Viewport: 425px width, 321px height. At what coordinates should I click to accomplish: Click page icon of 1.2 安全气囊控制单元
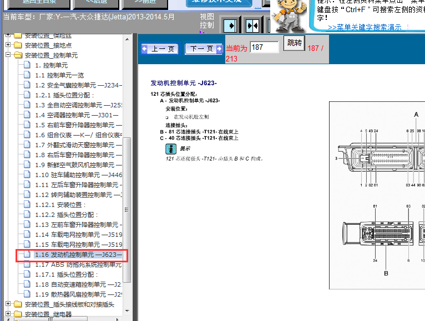pyautogui.click(x=27, y=85)
